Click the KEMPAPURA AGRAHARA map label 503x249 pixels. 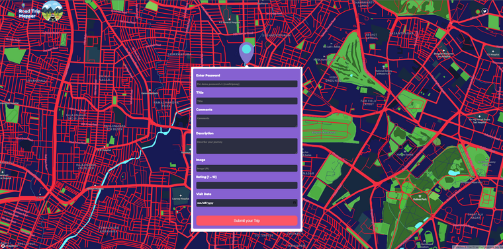108,229
